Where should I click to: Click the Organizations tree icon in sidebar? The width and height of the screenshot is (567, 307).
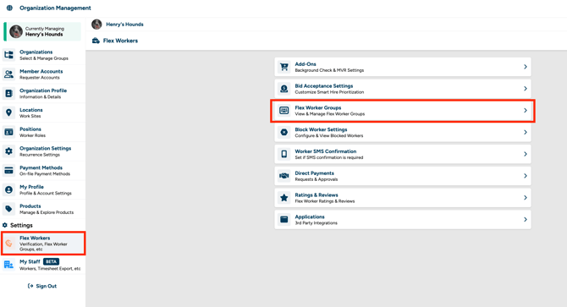click(8, 55)
